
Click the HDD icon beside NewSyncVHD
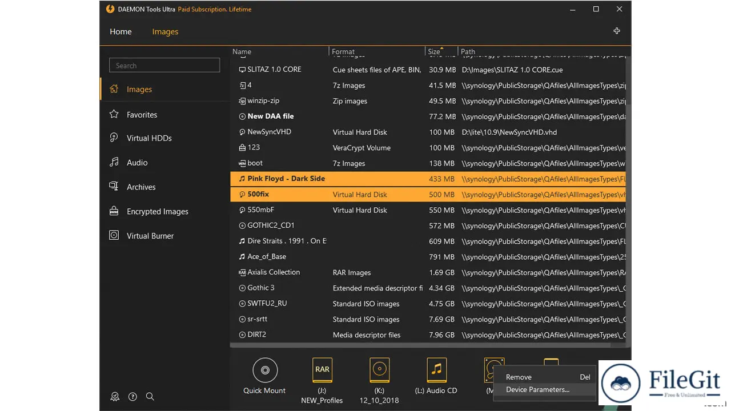pos(242,132)
